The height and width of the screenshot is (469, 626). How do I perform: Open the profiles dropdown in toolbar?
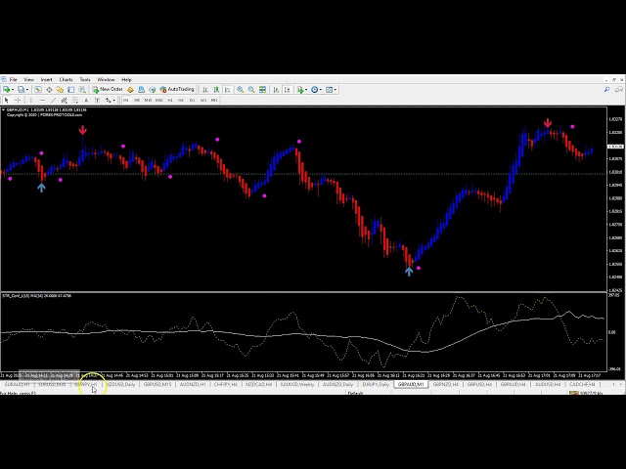pos(26,89)
